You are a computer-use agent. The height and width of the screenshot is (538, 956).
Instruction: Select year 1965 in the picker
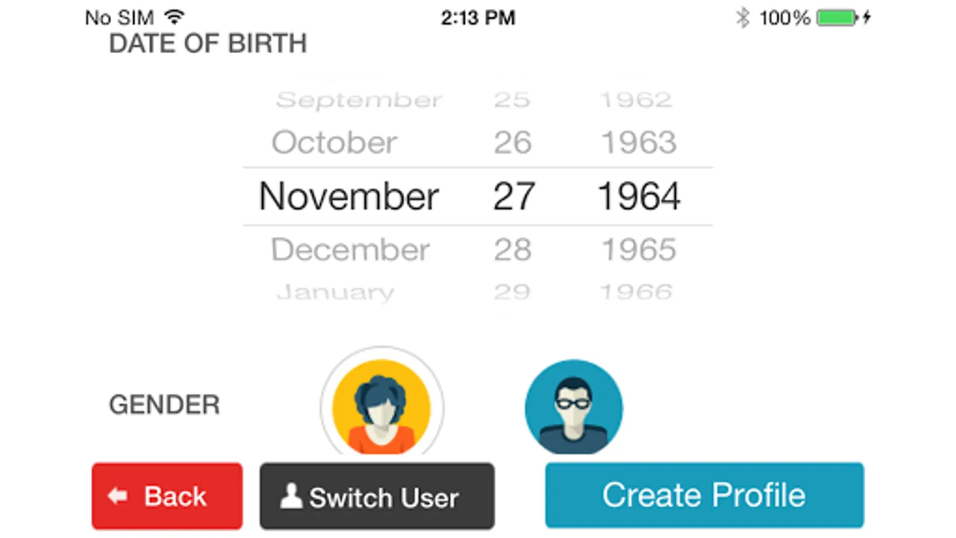pyautogui.click(x=638, y=250)
